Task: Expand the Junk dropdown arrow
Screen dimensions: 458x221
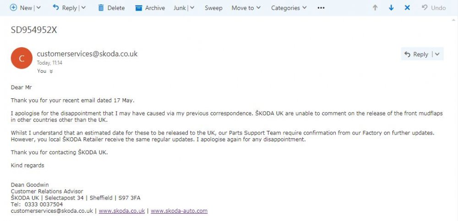Action: [x=192, y=8]
